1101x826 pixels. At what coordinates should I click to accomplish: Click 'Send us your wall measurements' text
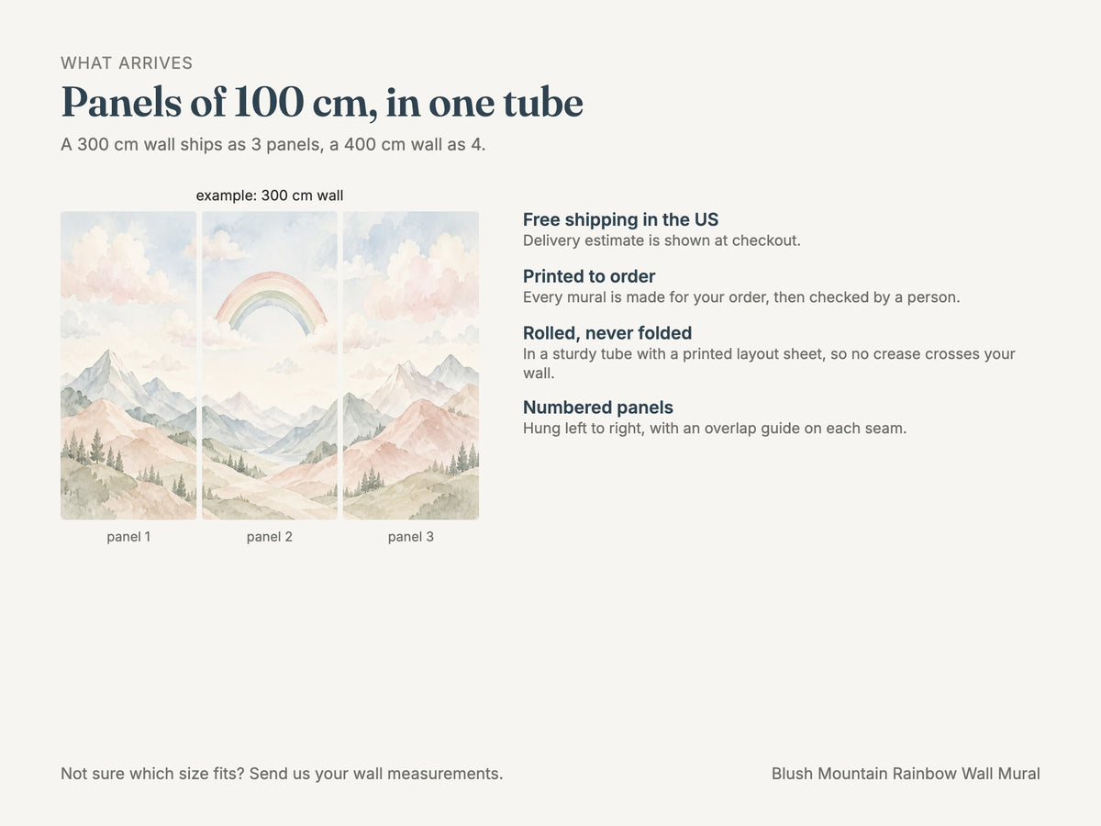pos(376,774)
